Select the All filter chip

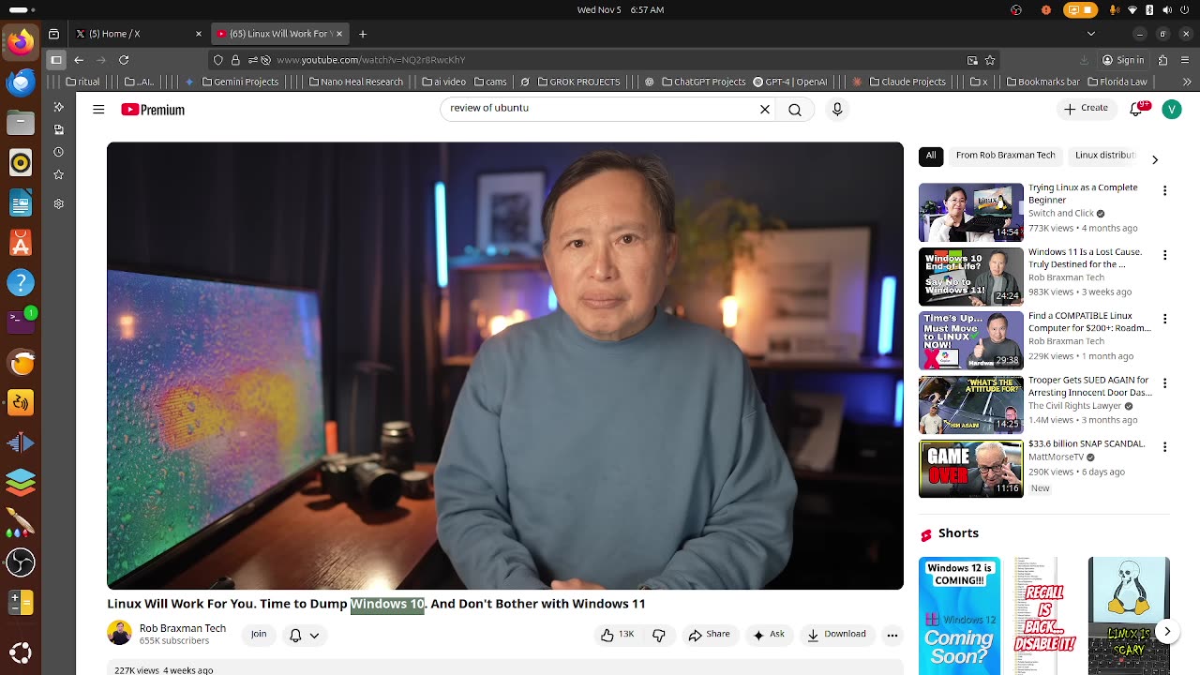coord(931,156)
